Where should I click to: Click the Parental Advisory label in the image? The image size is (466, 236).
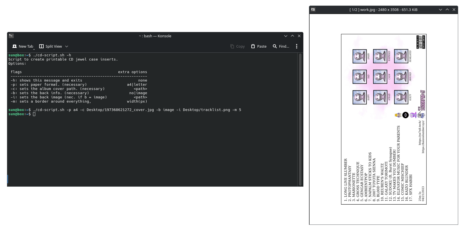tap(421, 42)
